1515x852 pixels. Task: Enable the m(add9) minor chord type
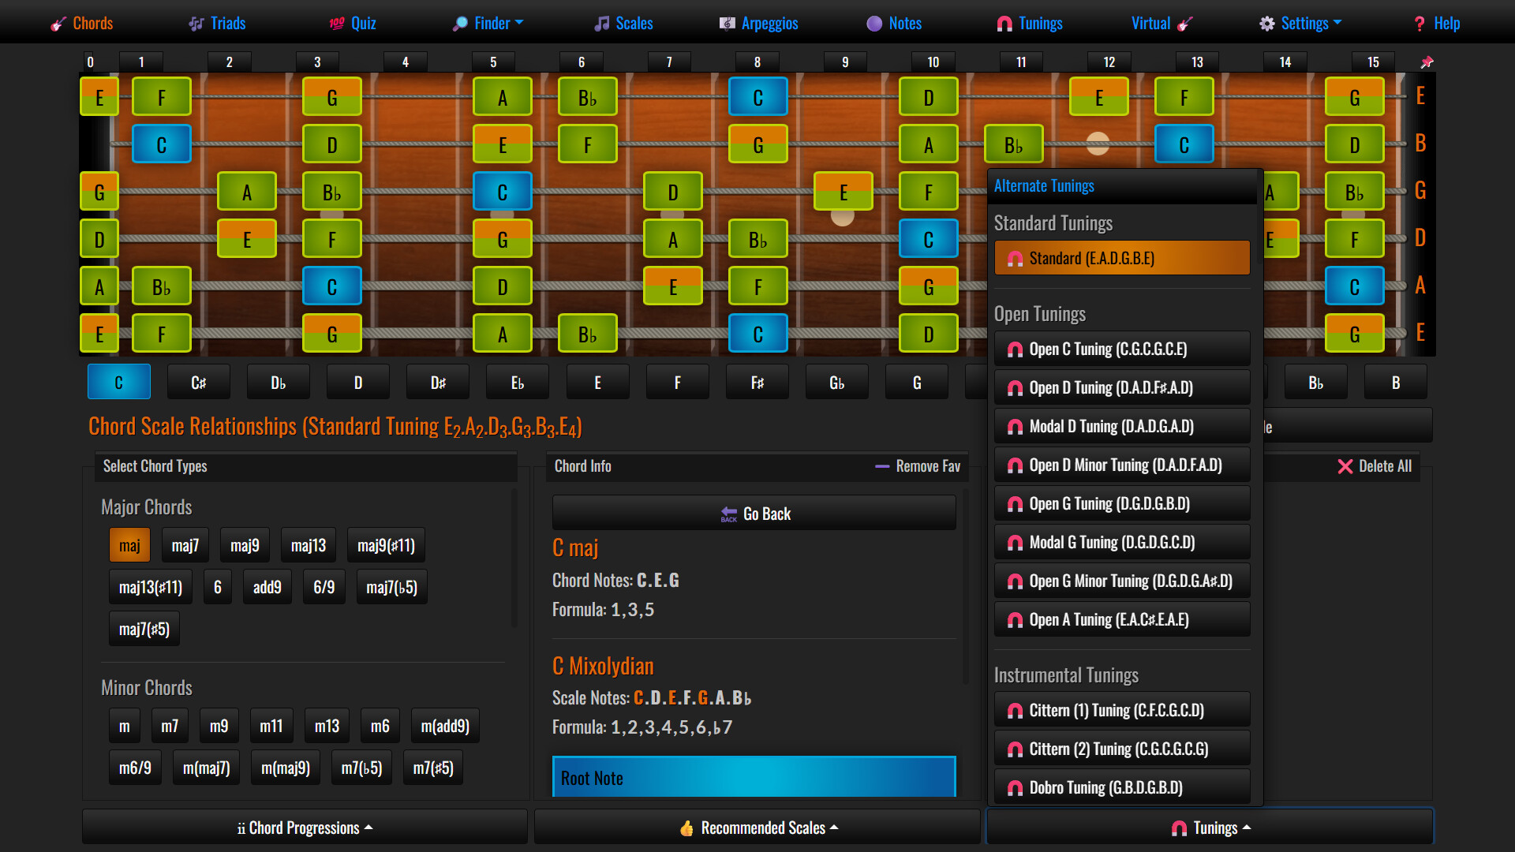[444, 725]
